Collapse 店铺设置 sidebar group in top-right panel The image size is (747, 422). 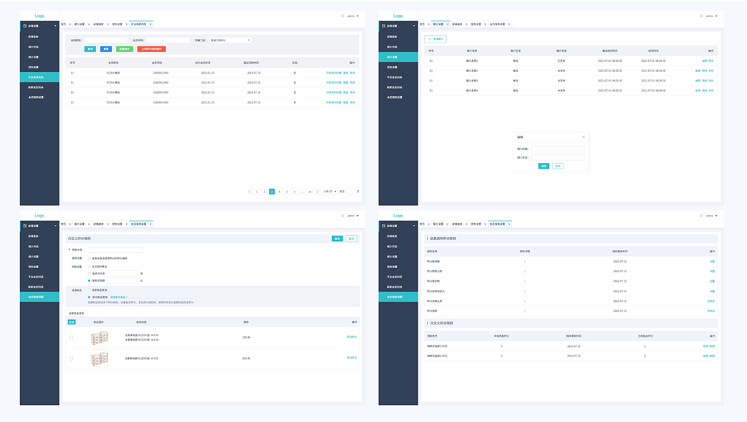(414, 26)
